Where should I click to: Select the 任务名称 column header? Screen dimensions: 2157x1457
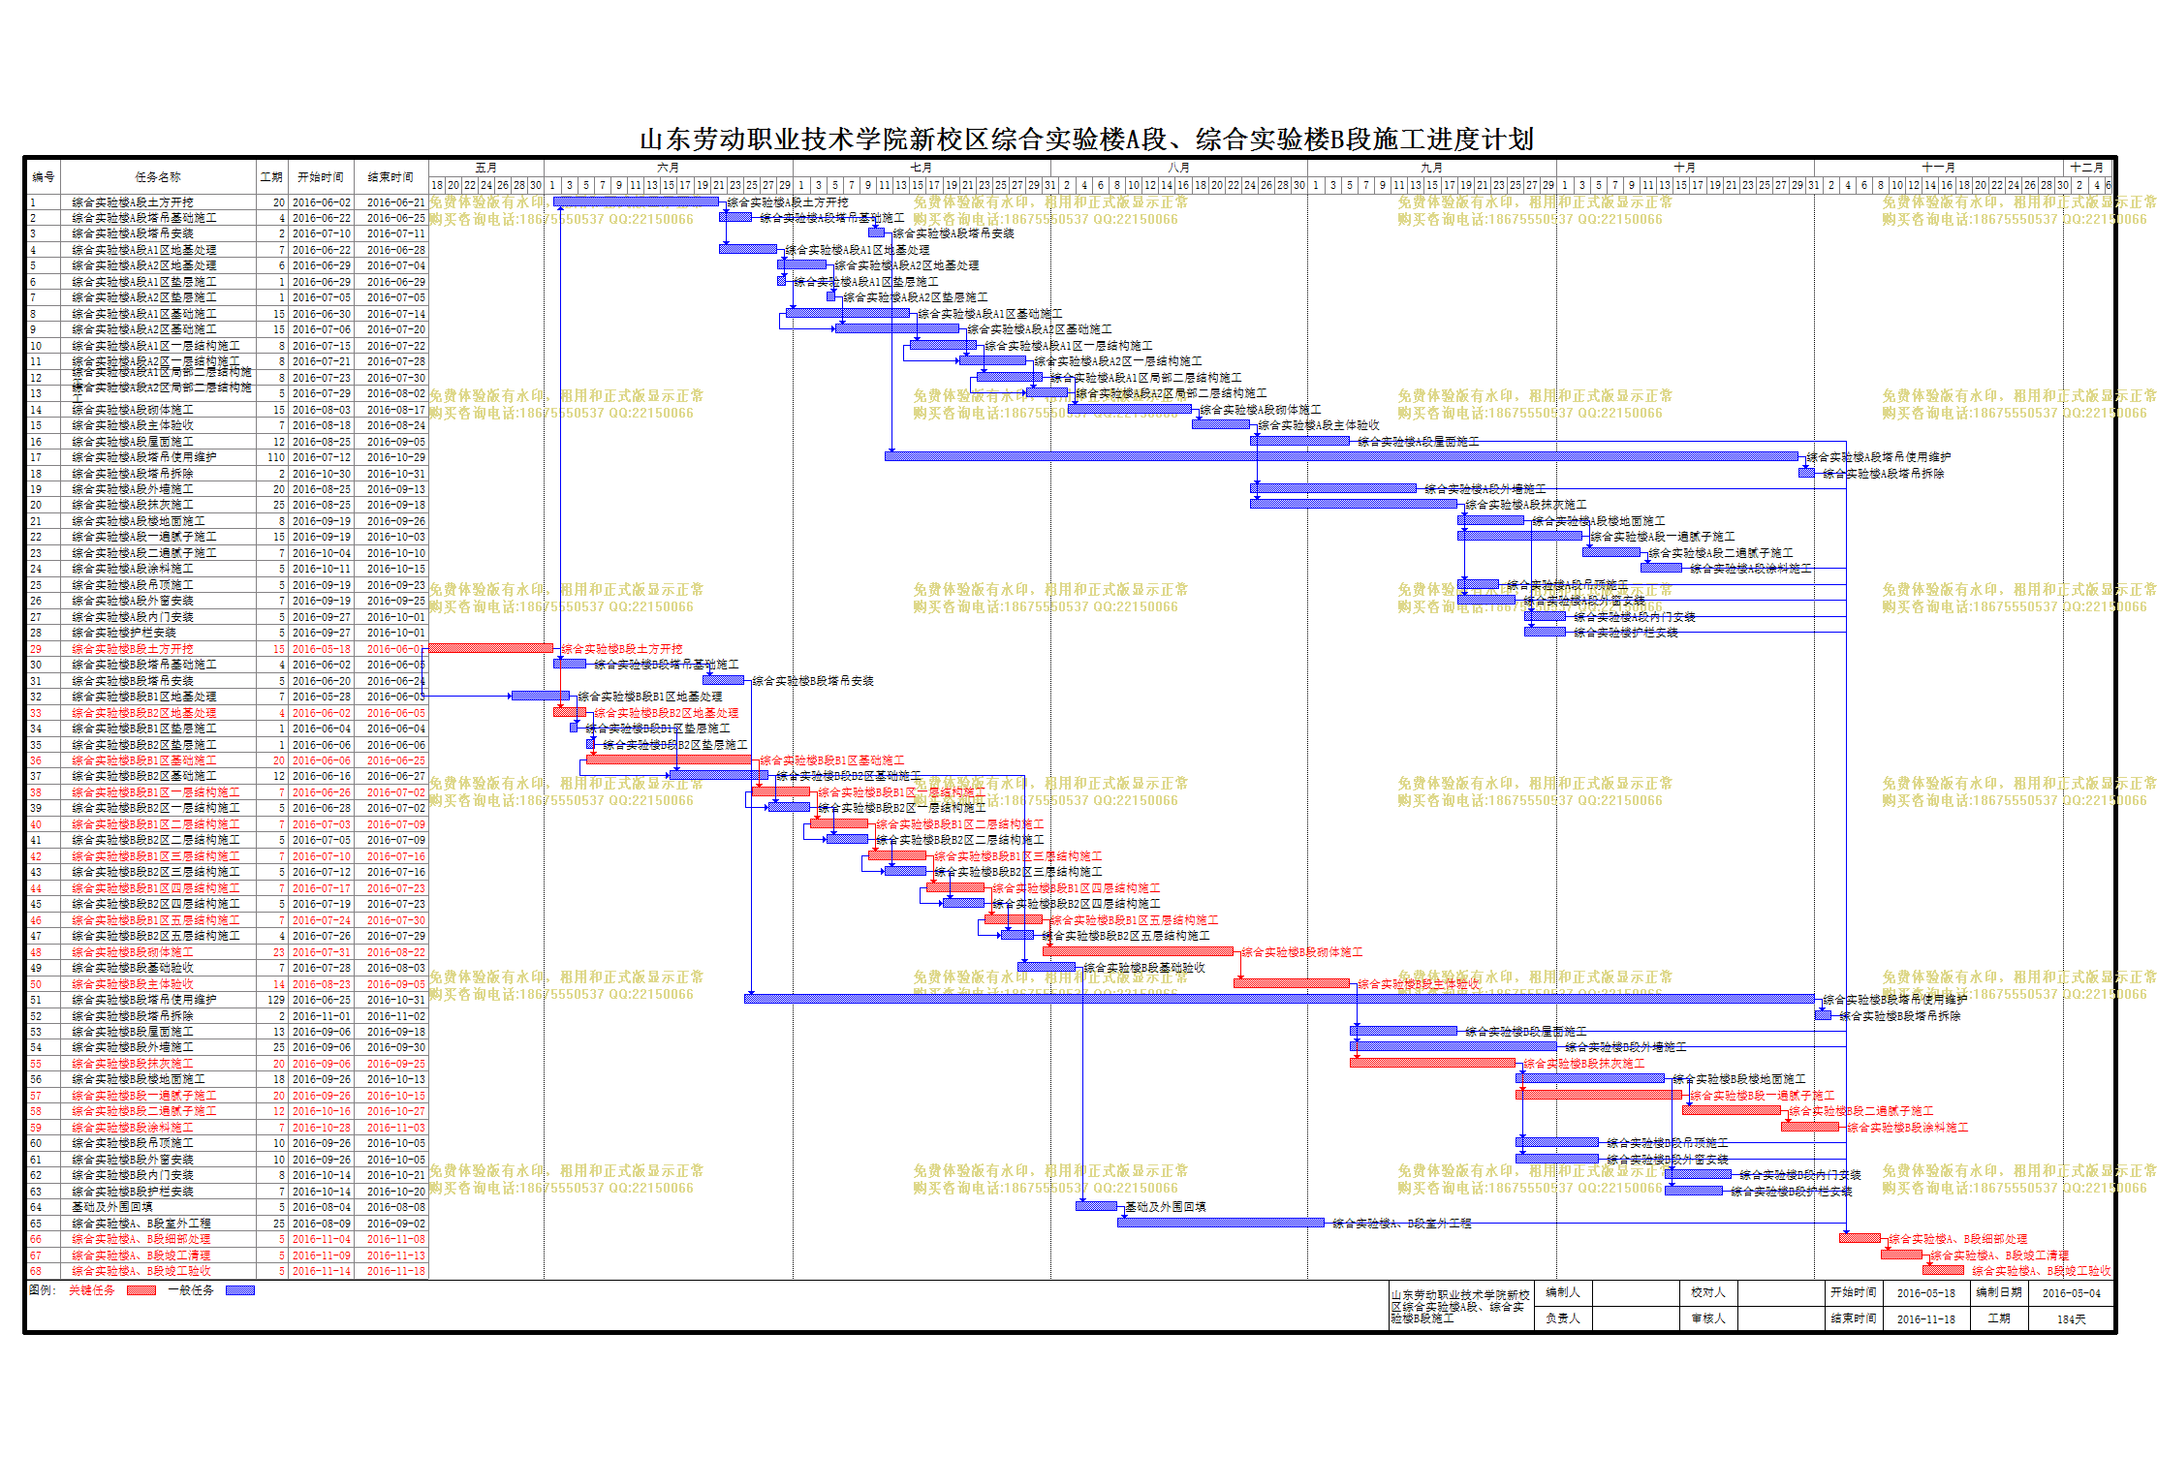click(x=158, y=177)
